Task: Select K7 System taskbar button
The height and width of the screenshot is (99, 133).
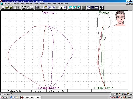Action: (31, 97)
